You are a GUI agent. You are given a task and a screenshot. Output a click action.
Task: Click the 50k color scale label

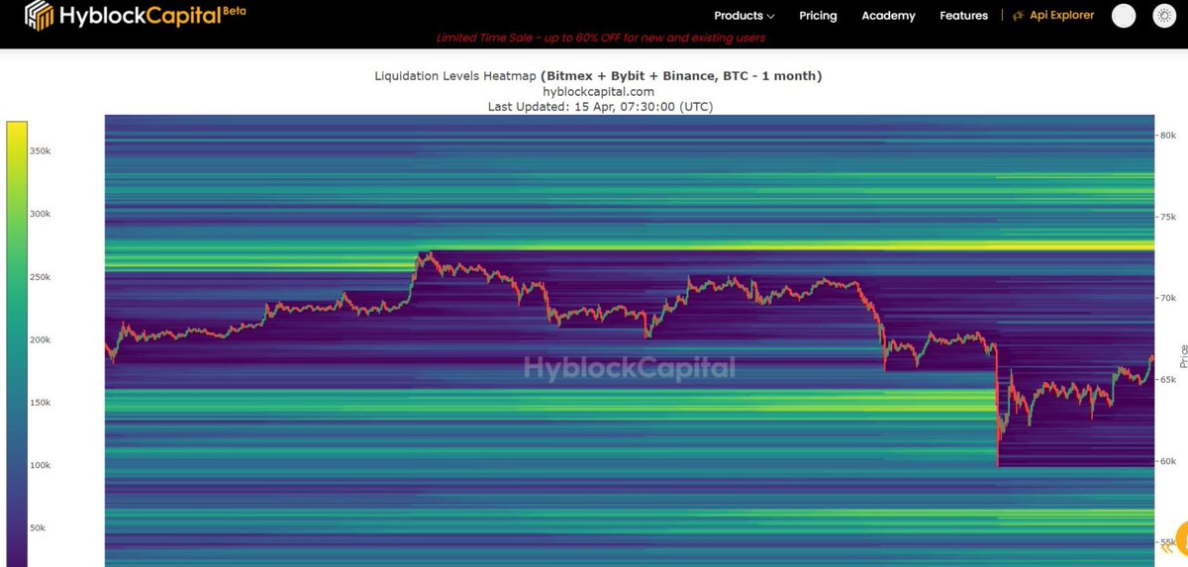38,528
